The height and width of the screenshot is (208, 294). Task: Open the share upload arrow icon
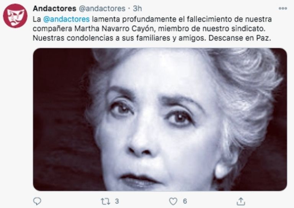241,201
